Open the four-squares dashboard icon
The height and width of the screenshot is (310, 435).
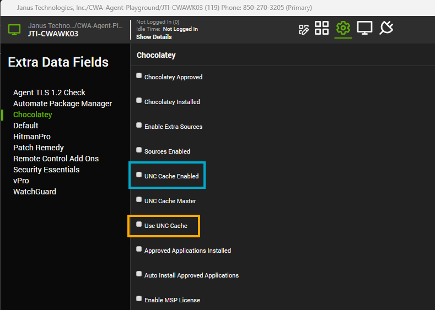pos(321,28)
